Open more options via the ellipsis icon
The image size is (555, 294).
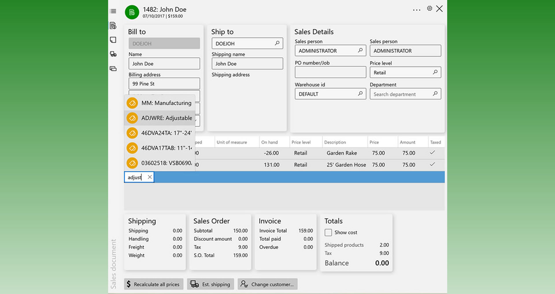click(x=417, y=10)
